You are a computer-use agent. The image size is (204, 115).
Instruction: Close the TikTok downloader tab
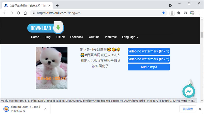click(49, 5)
